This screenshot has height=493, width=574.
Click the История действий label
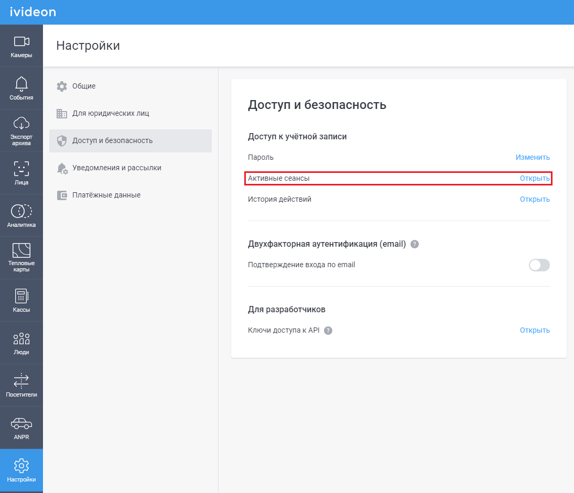(x=280, y=199)
